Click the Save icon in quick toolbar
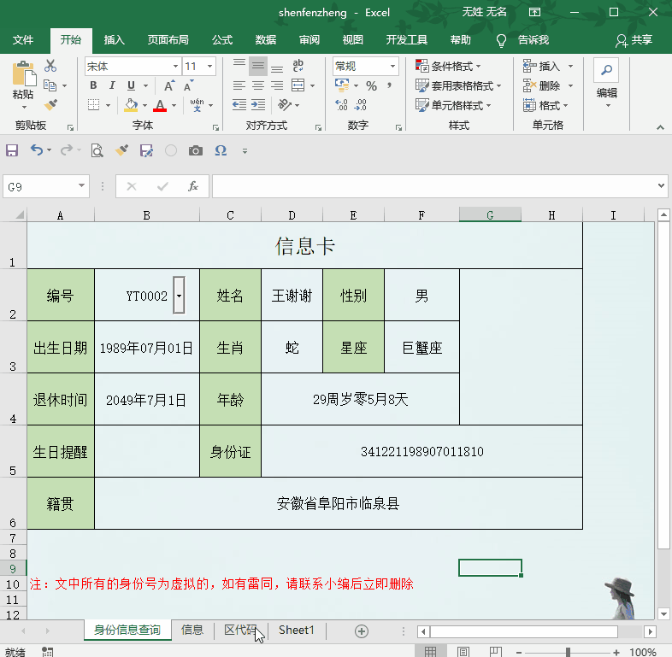Screen dimensions: 672x657 [x=12, y=150]
